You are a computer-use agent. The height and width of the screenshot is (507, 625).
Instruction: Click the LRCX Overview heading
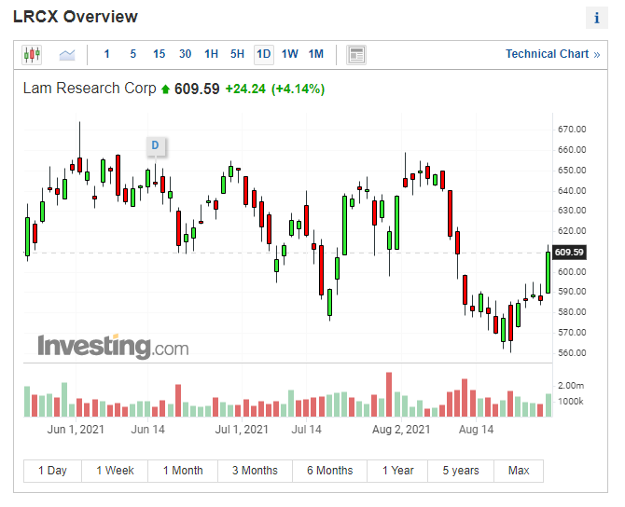click(76, 17)
